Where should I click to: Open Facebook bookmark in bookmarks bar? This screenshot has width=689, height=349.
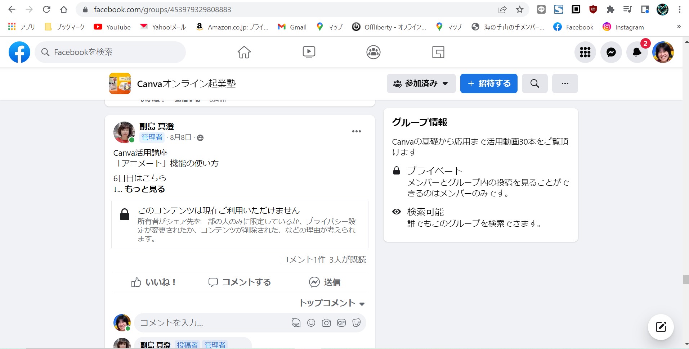573,27
